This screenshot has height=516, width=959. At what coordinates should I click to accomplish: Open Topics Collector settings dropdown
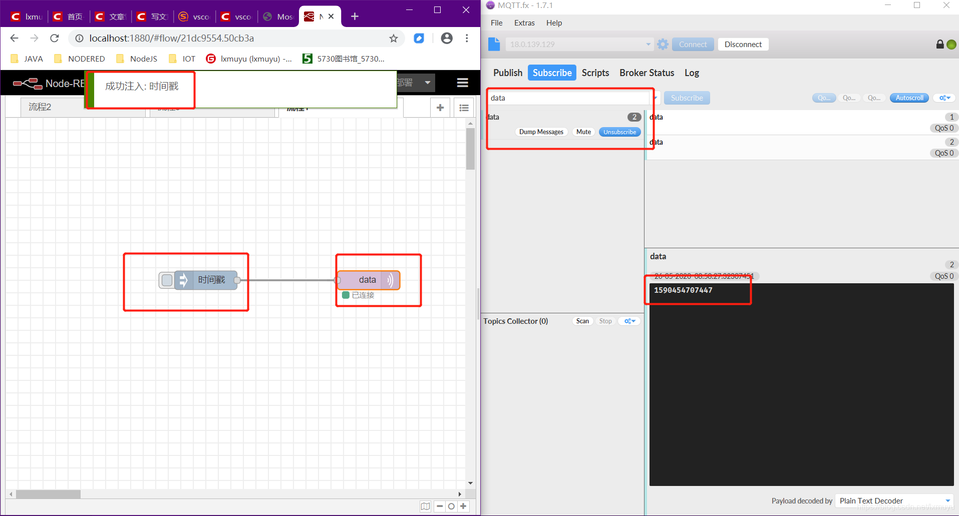pyautogui.click(x=629, y=321)
